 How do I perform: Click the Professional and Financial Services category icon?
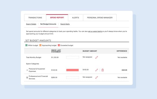pyautogui.click(x=27, y=77)
